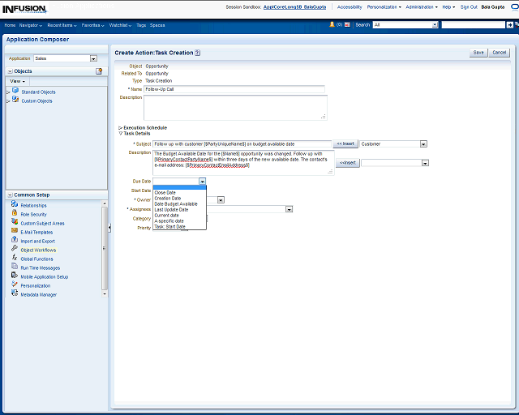Click the Role Security icon
Image resolution: width=519 pixels, height=415 pixels.
pos(15,214)
